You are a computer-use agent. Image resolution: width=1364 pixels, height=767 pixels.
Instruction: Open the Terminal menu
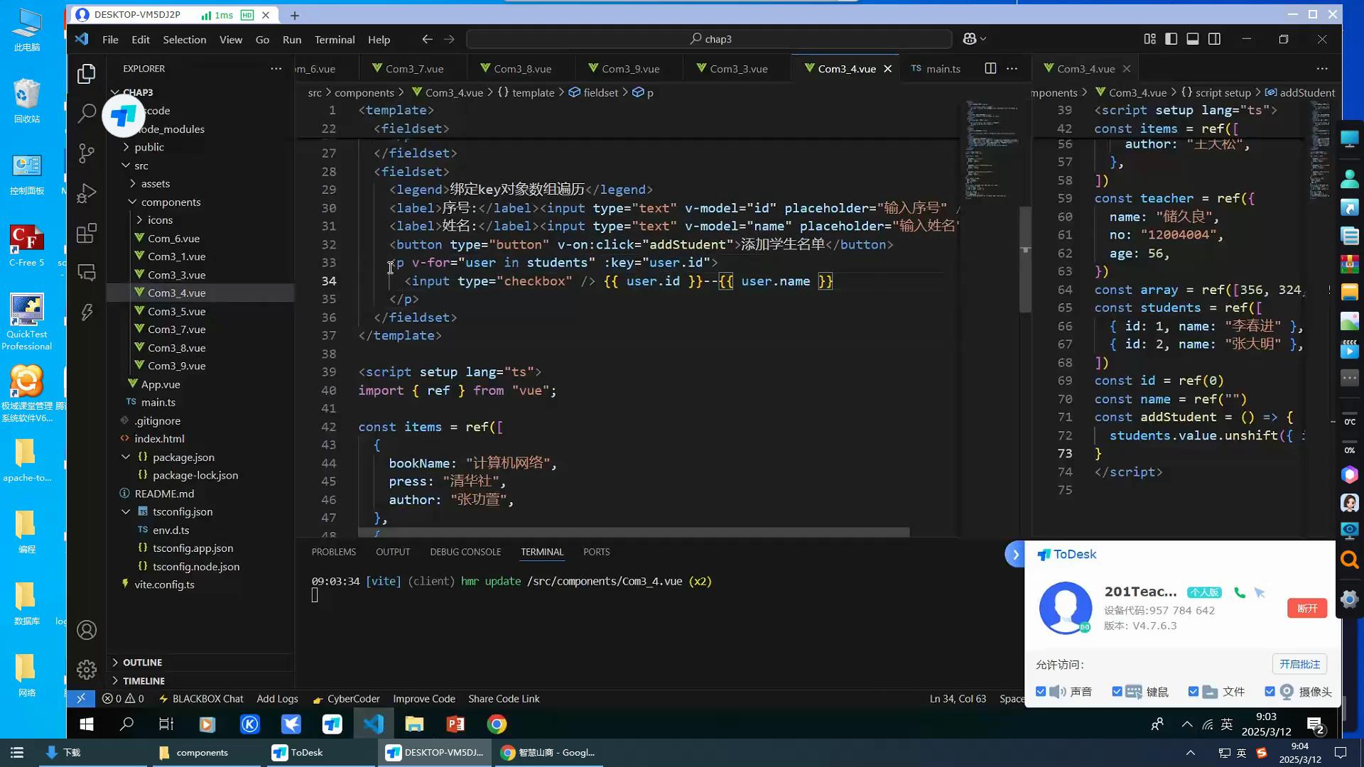point(334,39)
